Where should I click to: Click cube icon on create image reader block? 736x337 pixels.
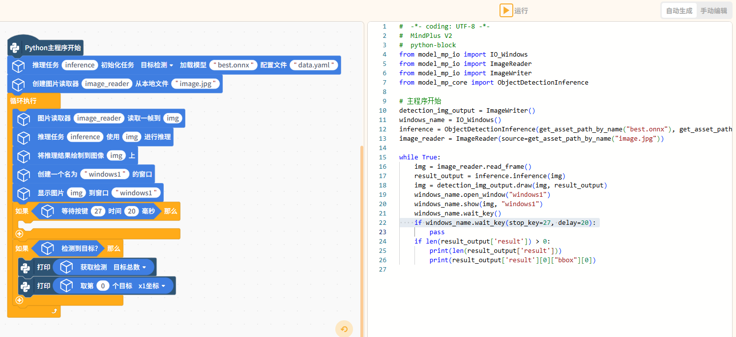pos(18,84)
